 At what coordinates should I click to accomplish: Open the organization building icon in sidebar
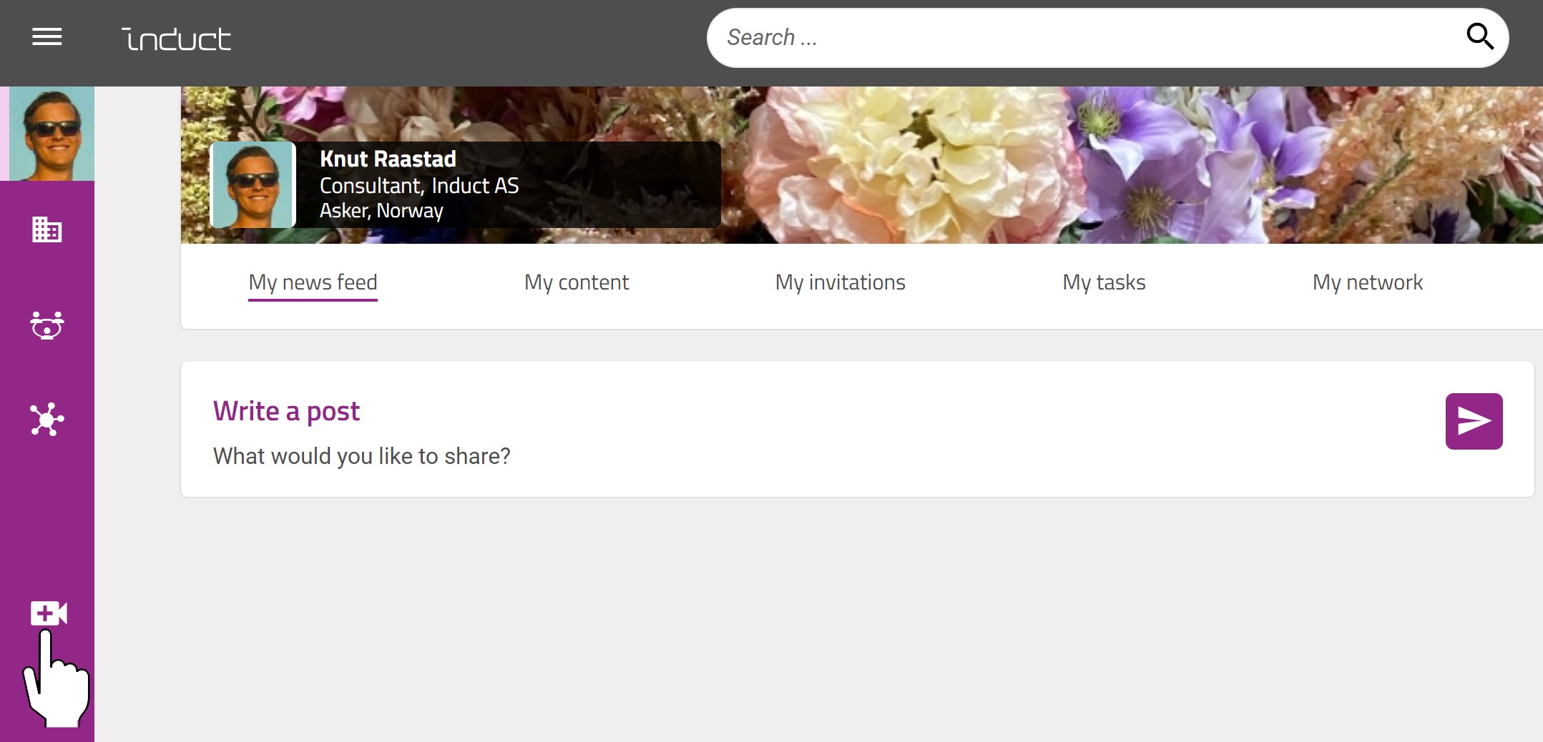click(47, 229)
